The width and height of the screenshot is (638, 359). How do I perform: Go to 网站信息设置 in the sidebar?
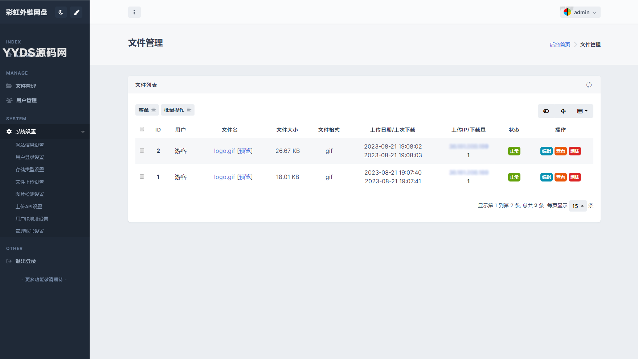tap(29, 145)
